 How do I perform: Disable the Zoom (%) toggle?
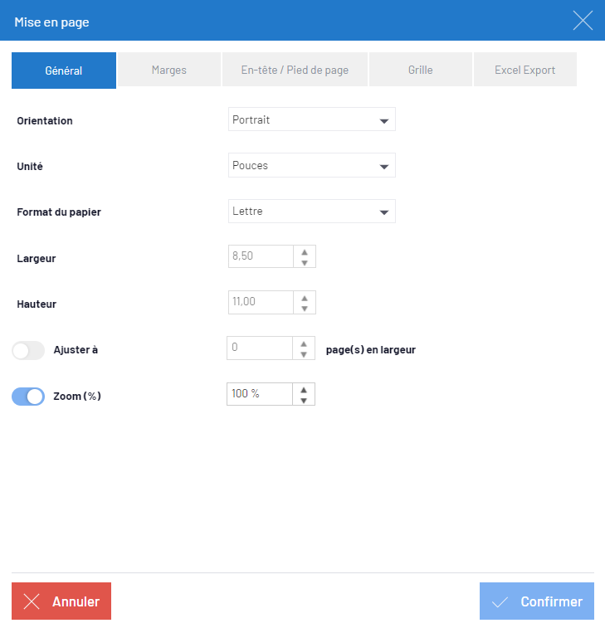pyautogui.click(x=28, y=397)
